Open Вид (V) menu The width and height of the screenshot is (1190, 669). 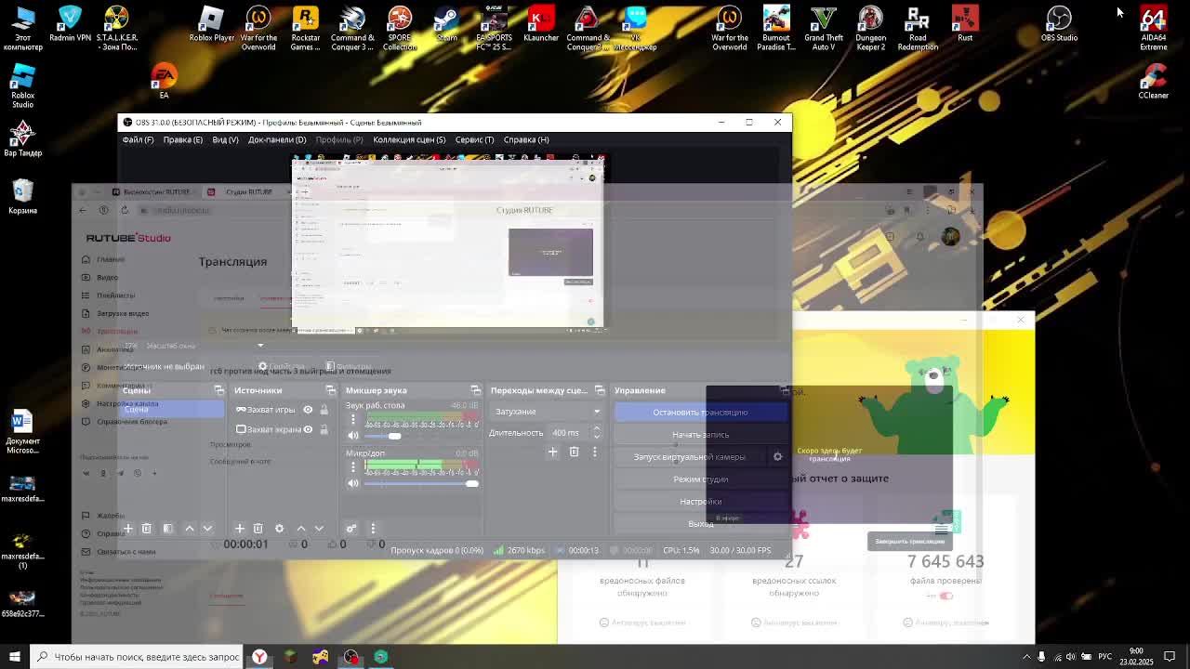(x=225, y=139)
